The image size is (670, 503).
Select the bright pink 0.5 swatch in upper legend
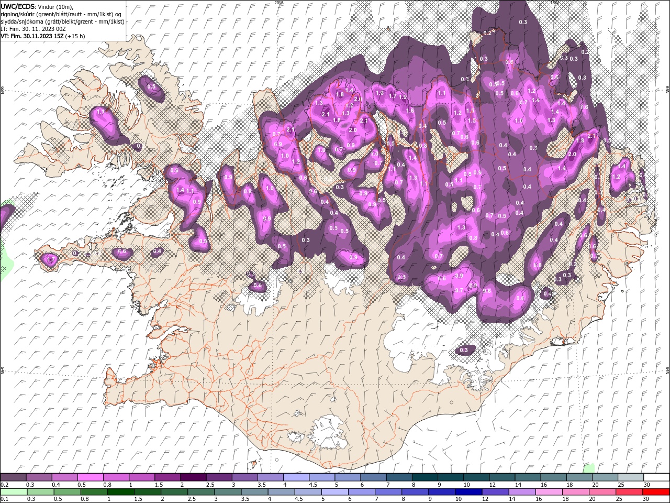(x=90, y=477)
